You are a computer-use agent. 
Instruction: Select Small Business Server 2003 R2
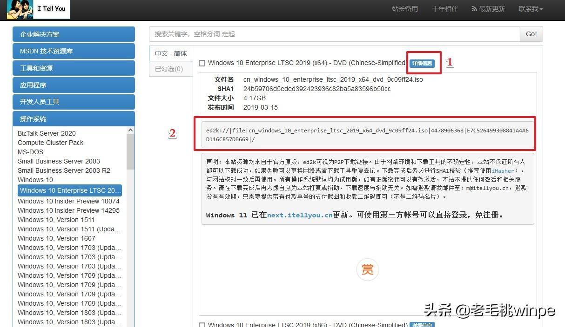click(64, 170)
